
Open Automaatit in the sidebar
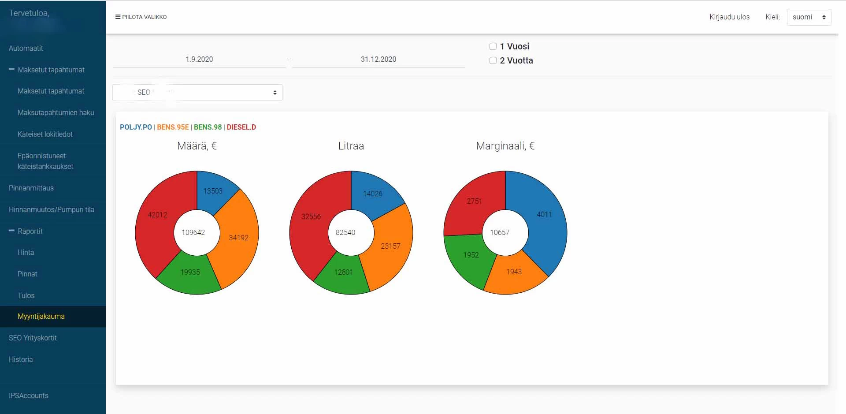click(x=26, y=48)
